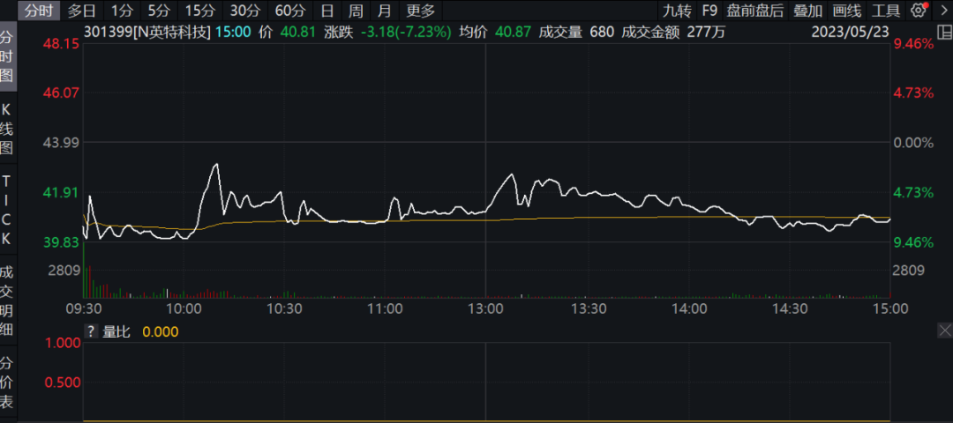Image resolution: width=953 pixels, height=423 pixels.
Task: Click the 叠加 overlay button
Action: [x=807, y=11]
